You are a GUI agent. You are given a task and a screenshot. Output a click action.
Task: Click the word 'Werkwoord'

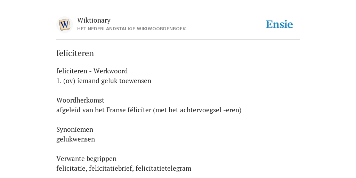(111, 71)
